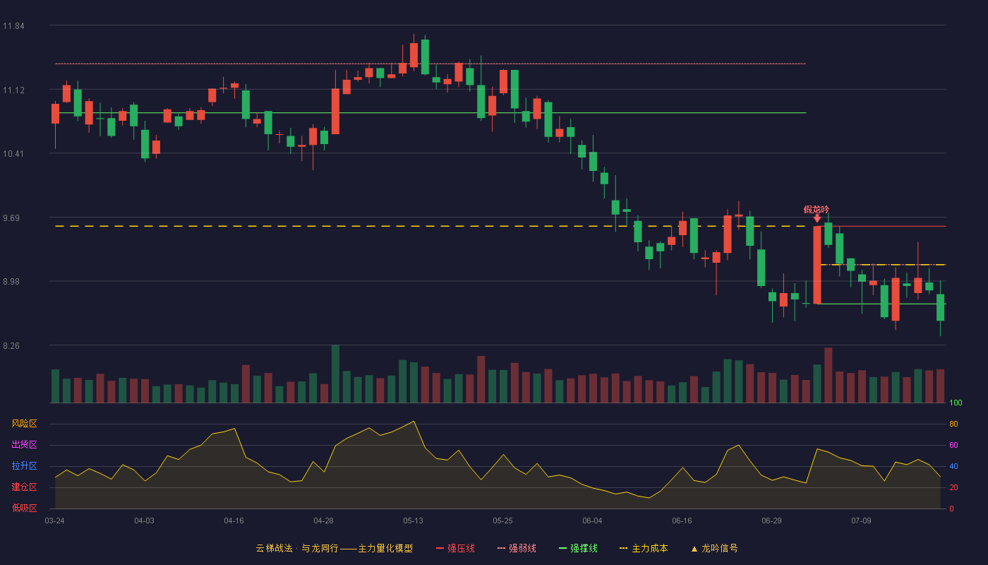Select the 拉升区 zone label
The height and width of the screenshot is (565, 988).
click(24, 466)
